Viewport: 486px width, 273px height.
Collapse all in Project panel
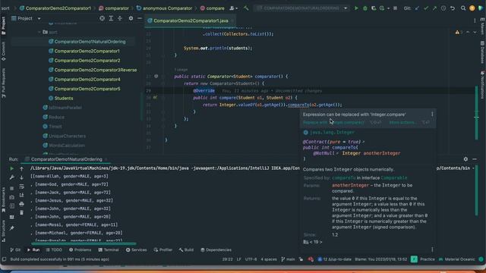[x=120, y=18]
